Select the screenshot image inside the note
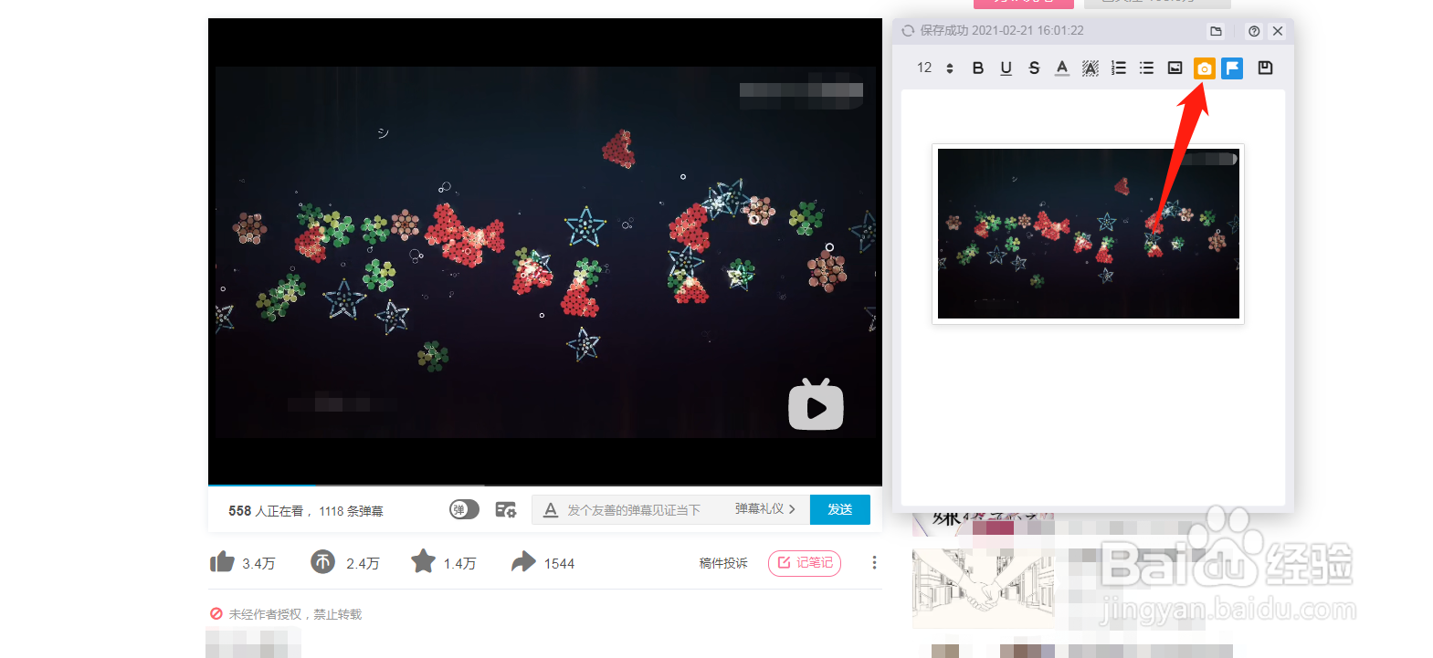Image resolution: width=1433 pixels, height=658 pixels. 1089,234
